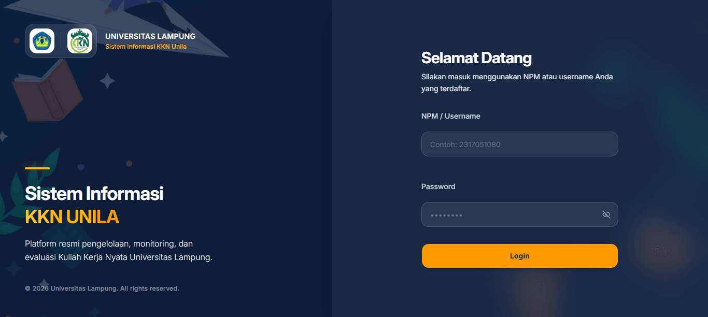Click the white Sistem Informasi heading

[x=94, y=194]
